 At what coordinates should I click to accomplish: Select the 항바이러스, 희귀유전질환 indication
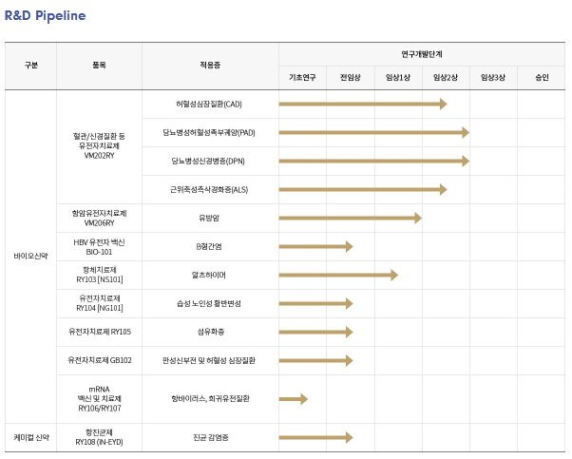click(x=210, y=399)
